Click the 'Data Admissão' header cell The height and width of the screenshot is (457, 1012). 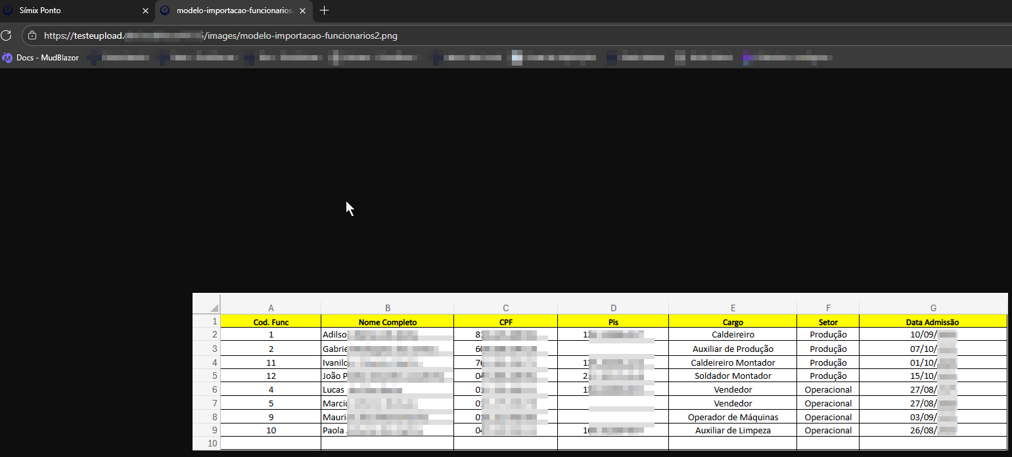[x=933, y=322]
